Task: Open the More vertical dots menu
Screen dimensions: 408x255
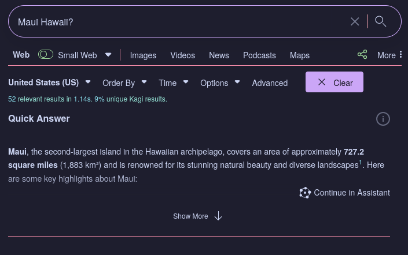Action: [400, 55]
